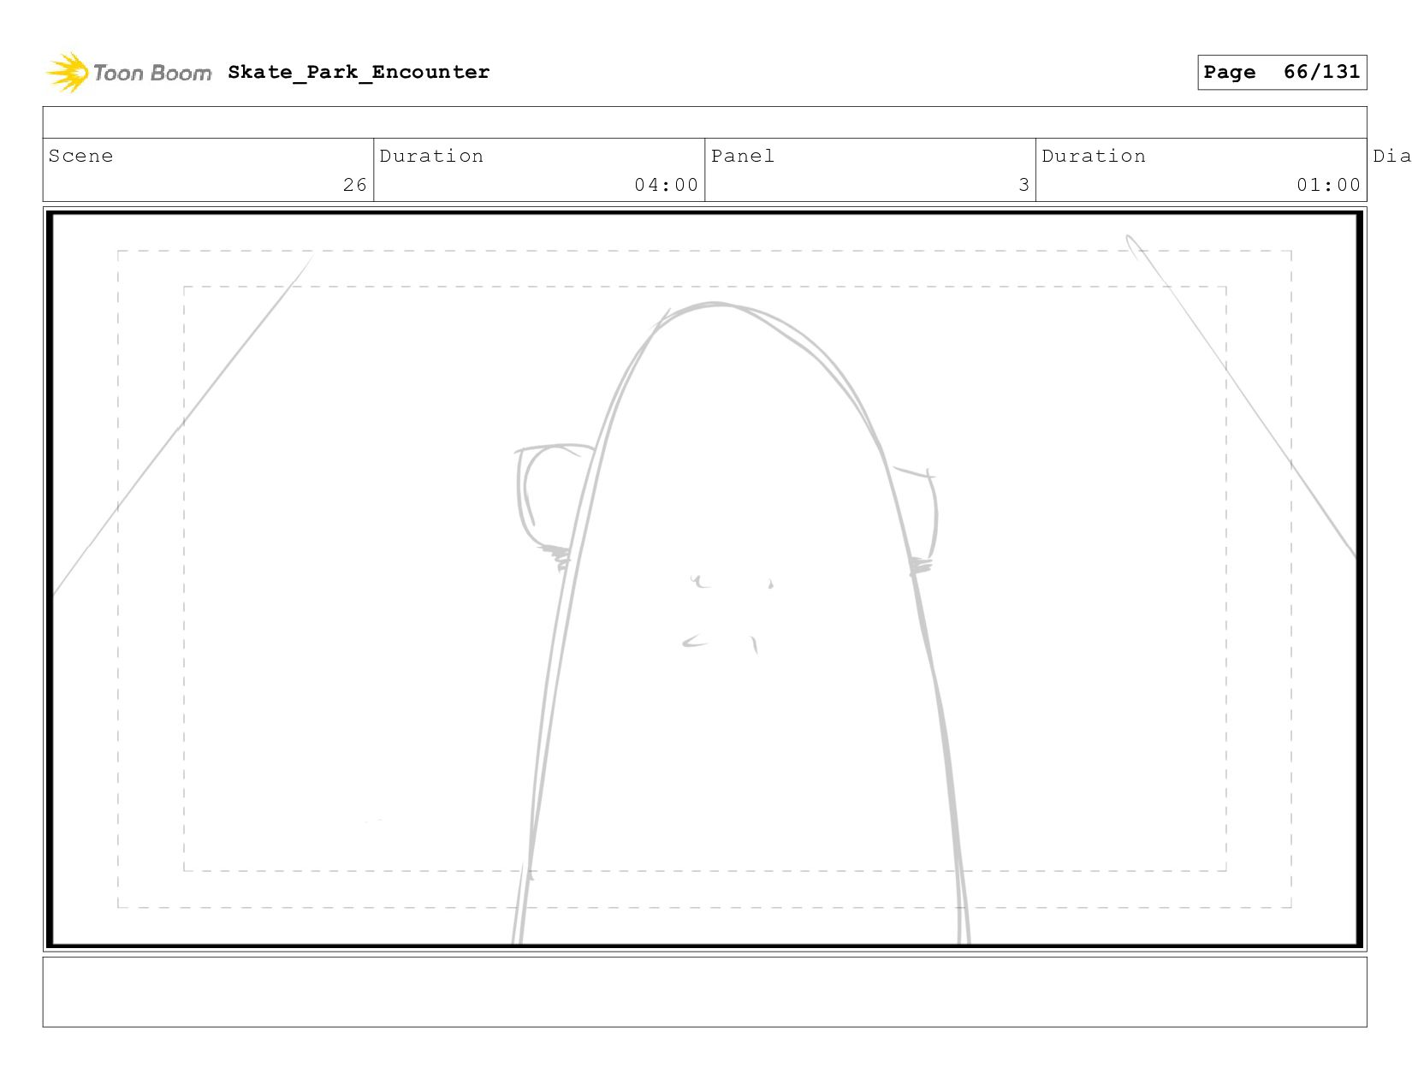Screen dimensions: 1412x1091
Task: Click the empty notes box below panel
Action: [x=705, y=992]
